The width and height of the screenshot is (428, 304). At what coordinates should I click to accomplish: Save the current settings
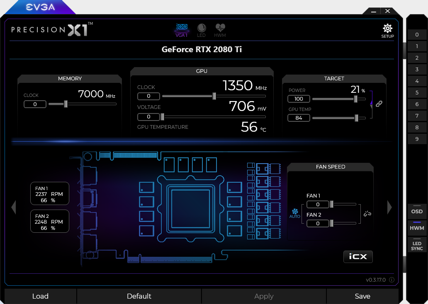click(x=362, y=296)
